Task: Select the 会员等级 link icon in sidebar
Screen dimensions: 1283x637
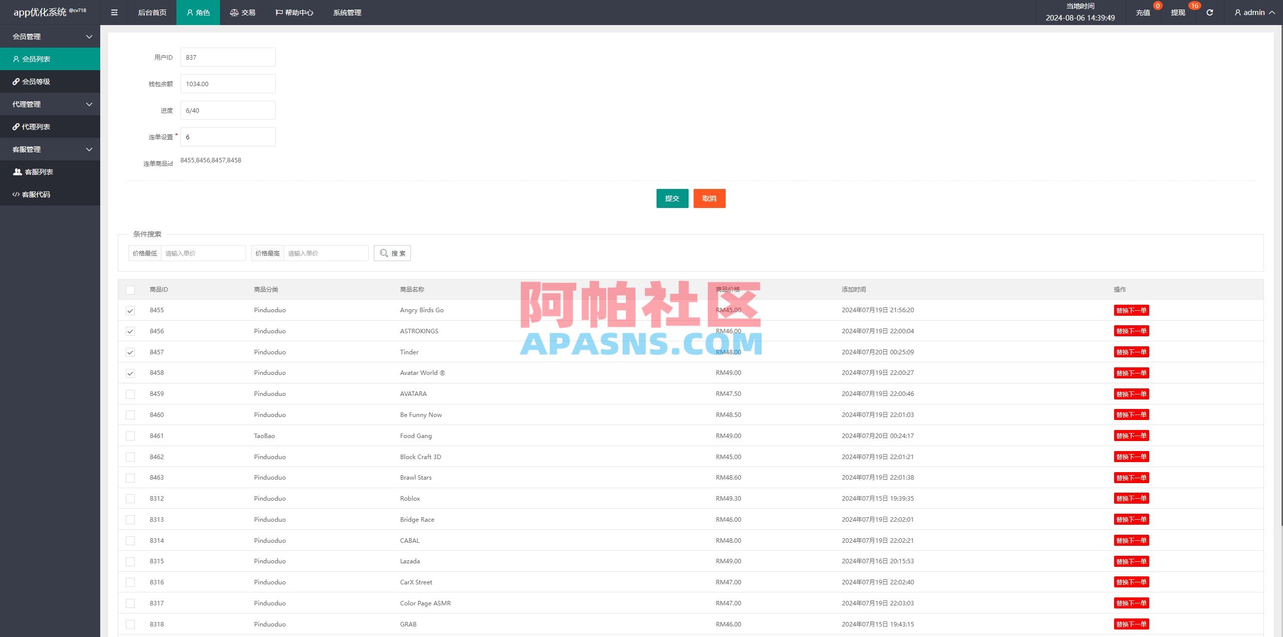Action: coord(17,81)
